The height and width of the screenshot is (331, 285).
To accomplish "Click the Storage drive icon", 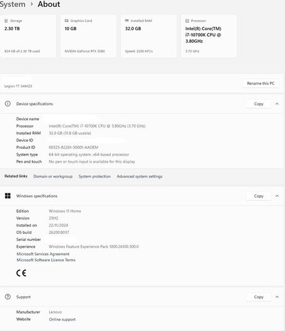I will (x=6, y=21).
